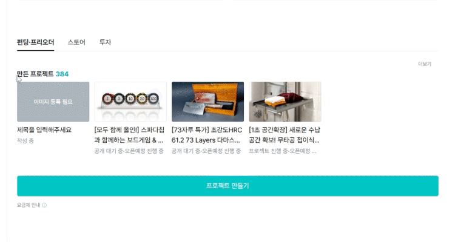The image size is (455, 242).
Task: Open the 요금제 안내 link
Action: (x=29, y=205)
